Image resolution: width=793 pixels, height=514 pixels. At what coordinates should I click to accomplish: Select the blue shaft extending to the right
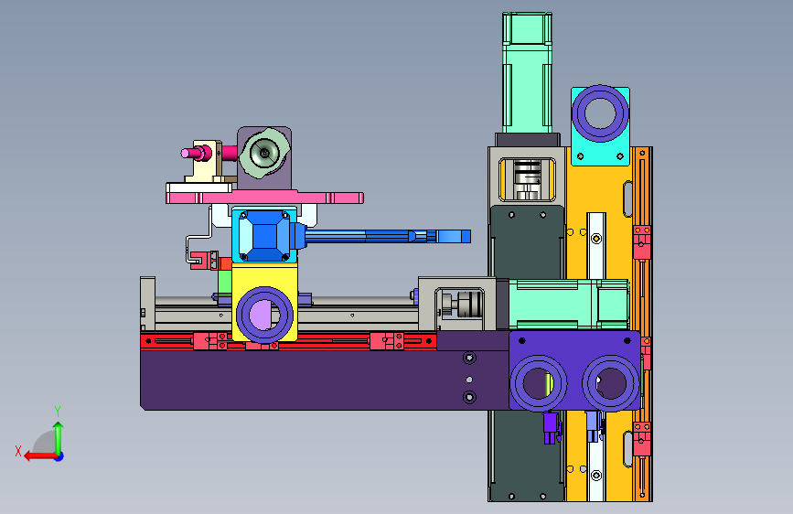(x=387, y=236)
